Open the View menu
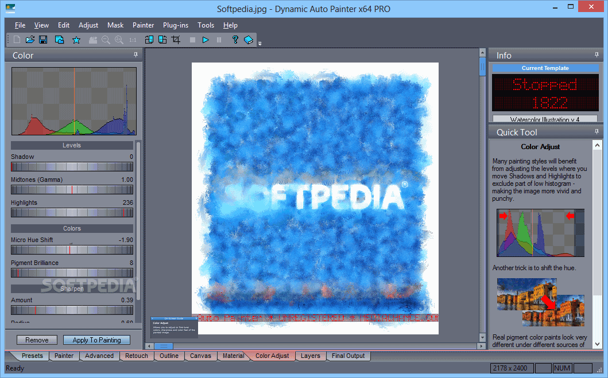 [x=41, y=25]
